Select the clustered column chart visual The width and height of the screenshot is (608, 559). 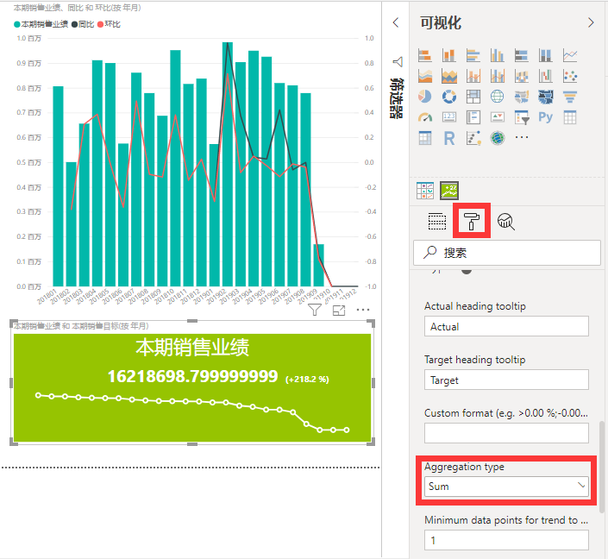(x=497, y=55)
